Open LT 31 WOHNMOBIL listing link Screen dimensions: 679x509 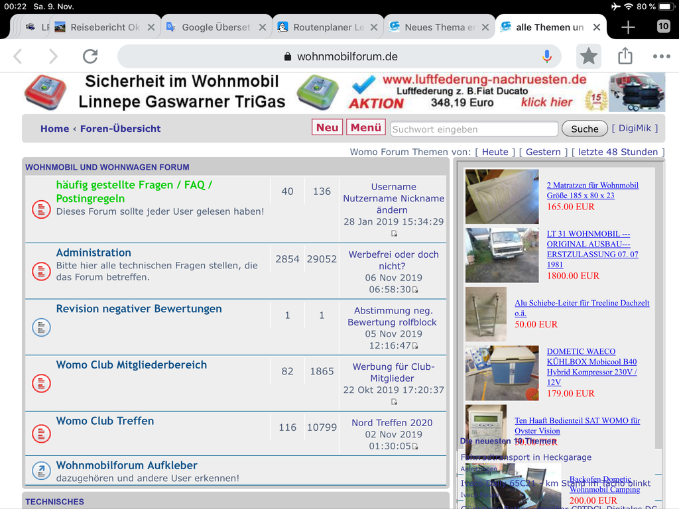point(592,249)
